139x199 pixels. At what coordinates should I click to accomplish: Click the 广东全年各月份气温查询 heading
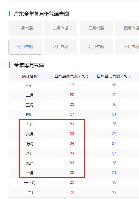41,14
